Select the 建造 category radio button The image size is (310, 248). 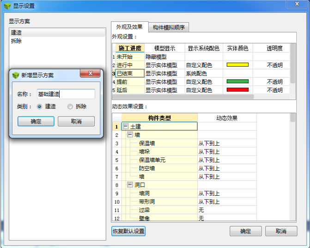point(40,107)
